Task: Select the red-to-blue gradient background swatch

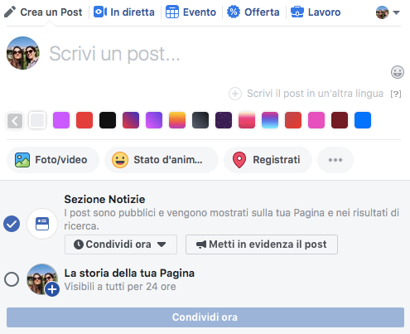Action: (x=131, y=120)
